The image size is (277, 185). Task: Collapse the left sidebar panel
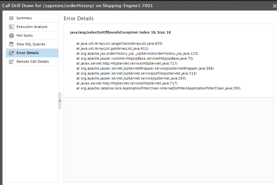click(60, 101)
